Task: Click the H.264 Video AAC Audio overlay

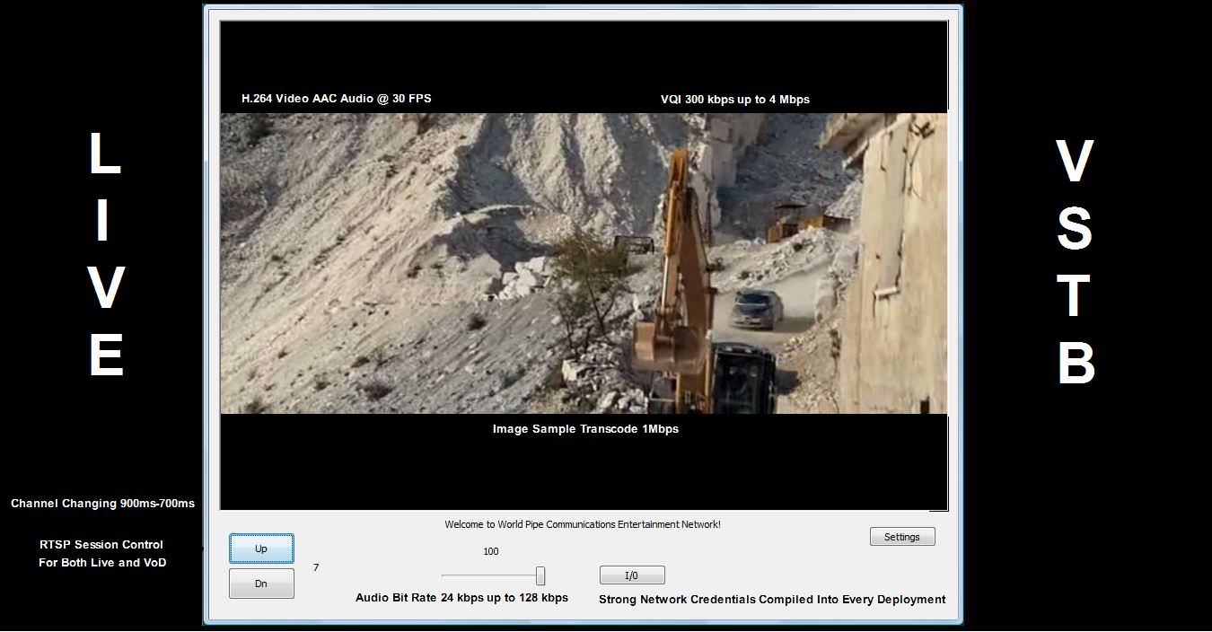Action: [x=337, y=99]
